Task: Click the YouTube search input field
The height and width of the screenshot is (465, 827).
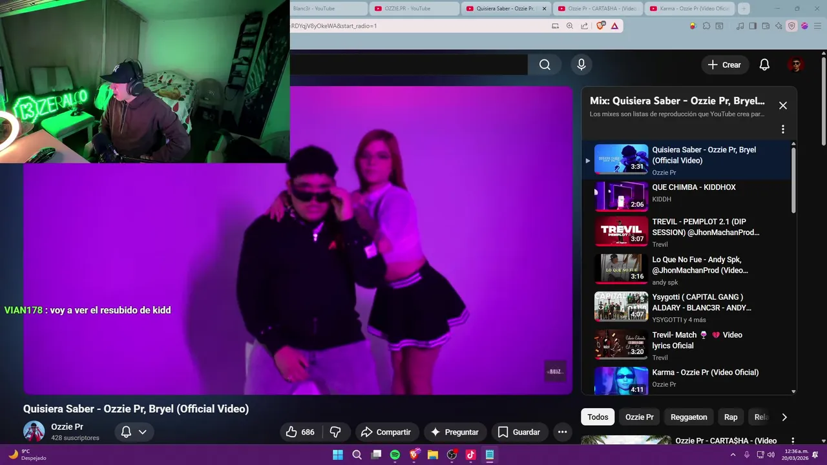Action: 409,65
